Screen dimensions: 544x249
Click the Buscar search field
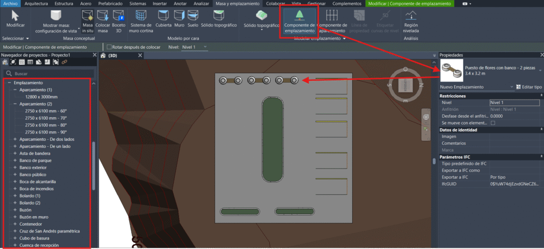(48, 74)
